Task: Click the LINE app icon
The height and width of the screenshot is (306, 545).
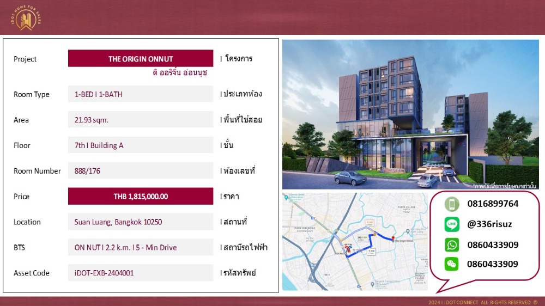Action: click(x=451, y=224)
